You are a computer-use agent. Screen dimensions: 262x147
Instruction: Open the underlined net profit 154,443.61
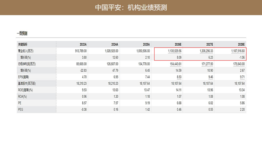[176, 64]
